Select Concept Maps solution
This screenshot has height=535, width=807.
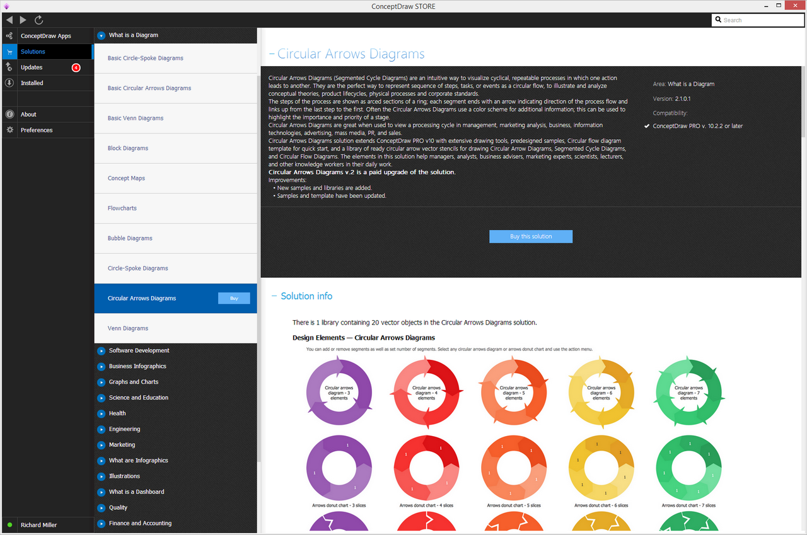(x=176, y=178)
